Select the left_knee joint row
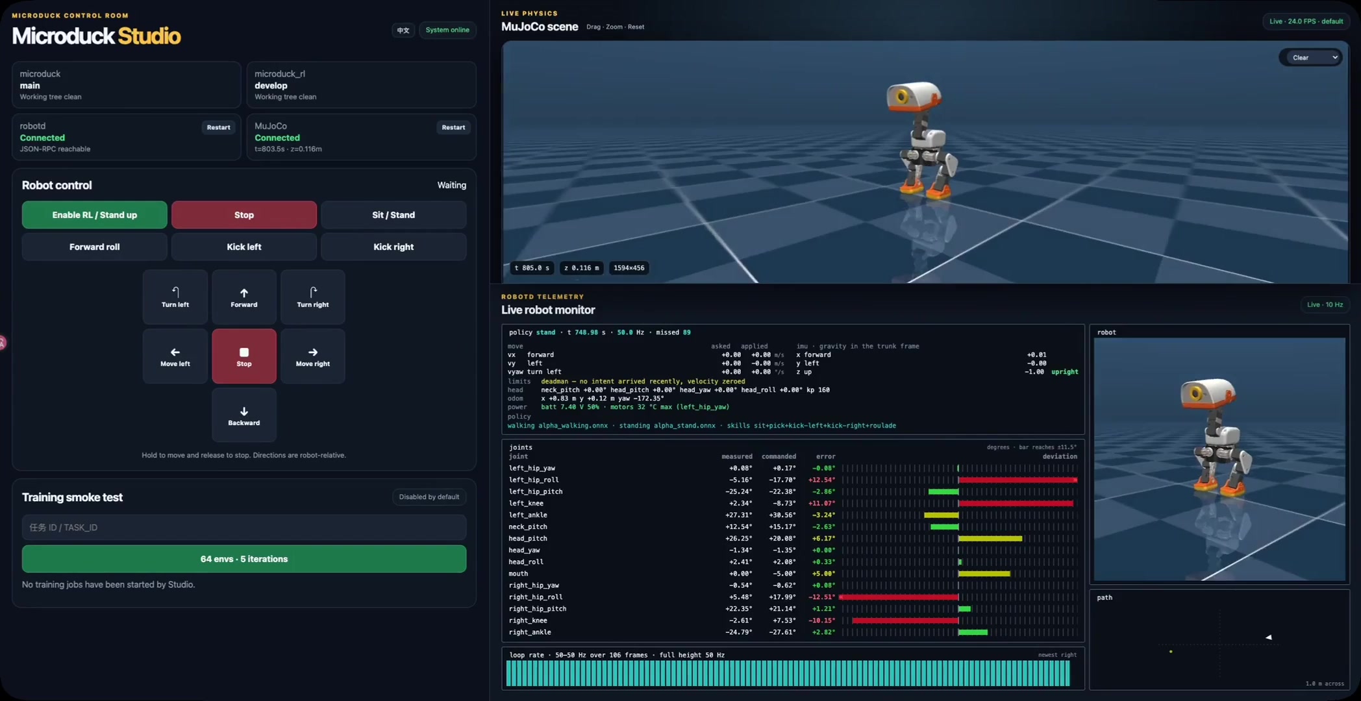The height and width of the screenshot is (701, 1361). point(793,503)
